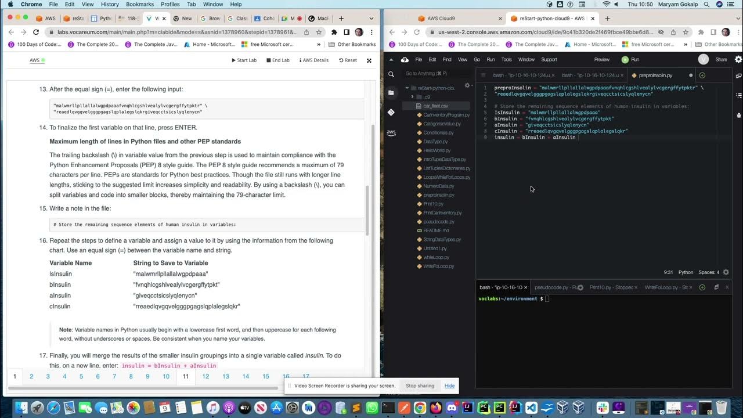Open the Cloud9 Tools menu
The height and width of the screenshot is (418, 743).
coord(507,59)
